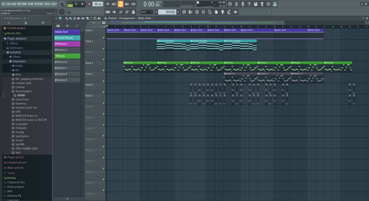Mute Track 7 via its green dot
The width and height of the screenshot is (369, 201).
pyautogui.click(x=103, y=103)
